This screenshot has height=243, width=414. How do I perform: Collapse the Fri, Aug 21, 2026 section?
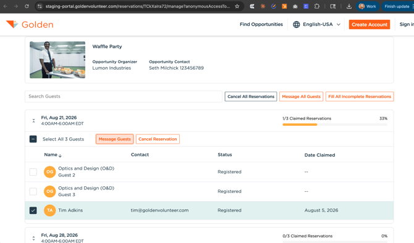[x=33, y=121]
